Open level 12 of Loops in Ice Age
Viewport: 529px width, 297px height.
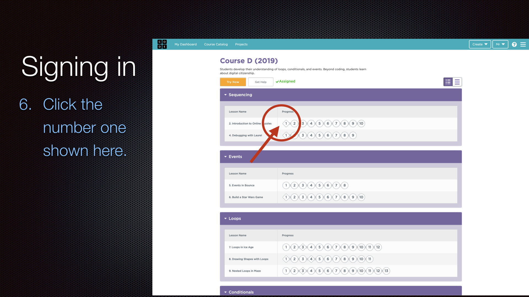(x=378, y=247)
